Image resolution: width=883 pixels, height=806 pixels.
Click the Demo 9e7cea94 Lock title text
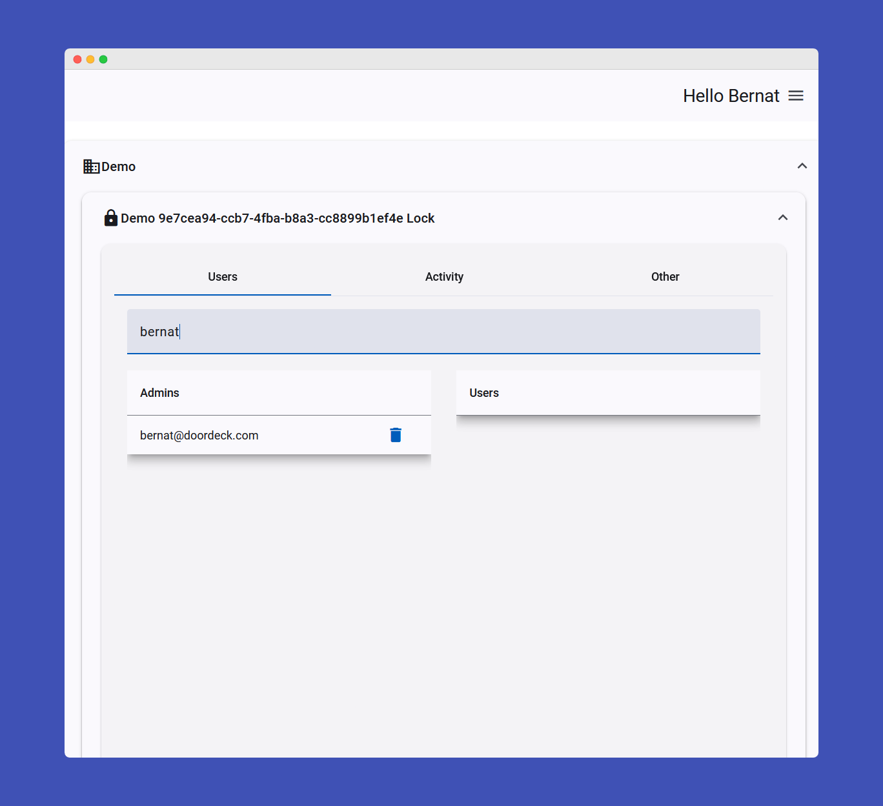click(x=278, y=219)
